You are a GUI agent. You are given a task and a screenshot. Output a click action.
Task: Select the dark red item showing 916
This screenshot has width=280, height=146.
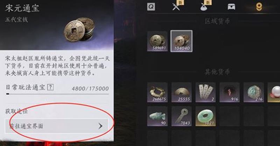[230, 92]
